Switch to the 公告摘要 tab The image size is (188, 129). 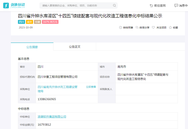point(32,47)
